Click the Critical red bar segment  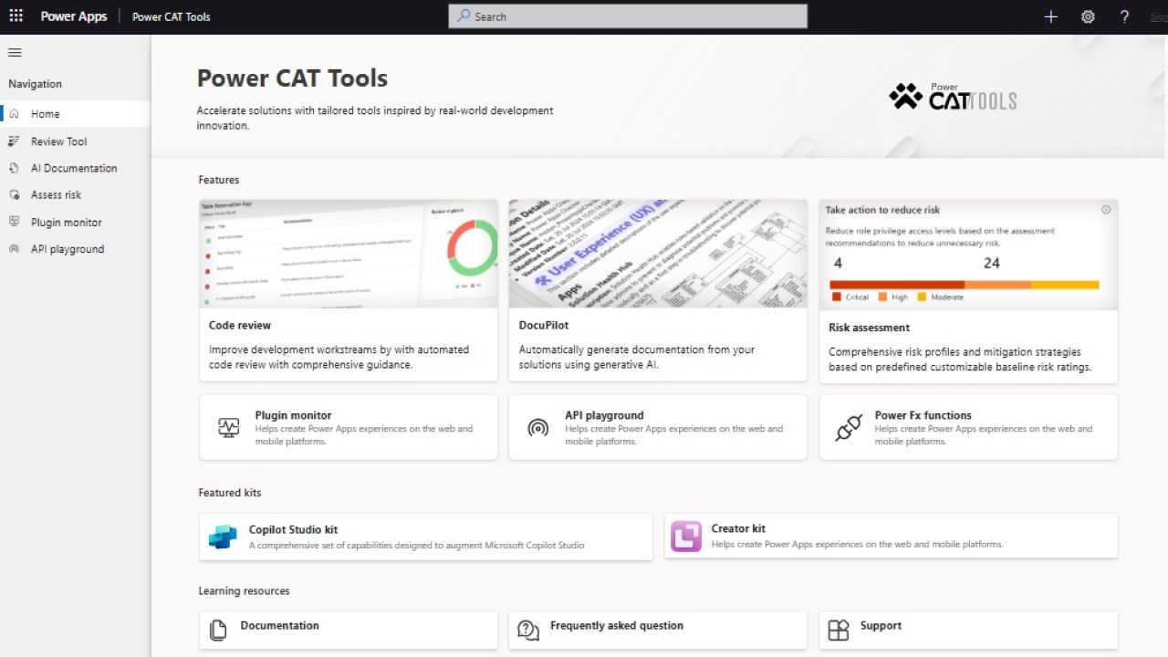pos(897,285)
